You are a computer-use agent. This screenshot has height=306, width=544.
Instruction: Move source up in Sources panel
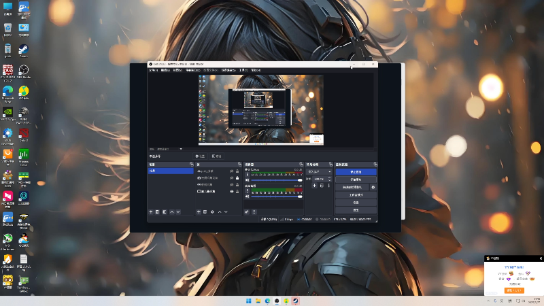tap(220, 211)
